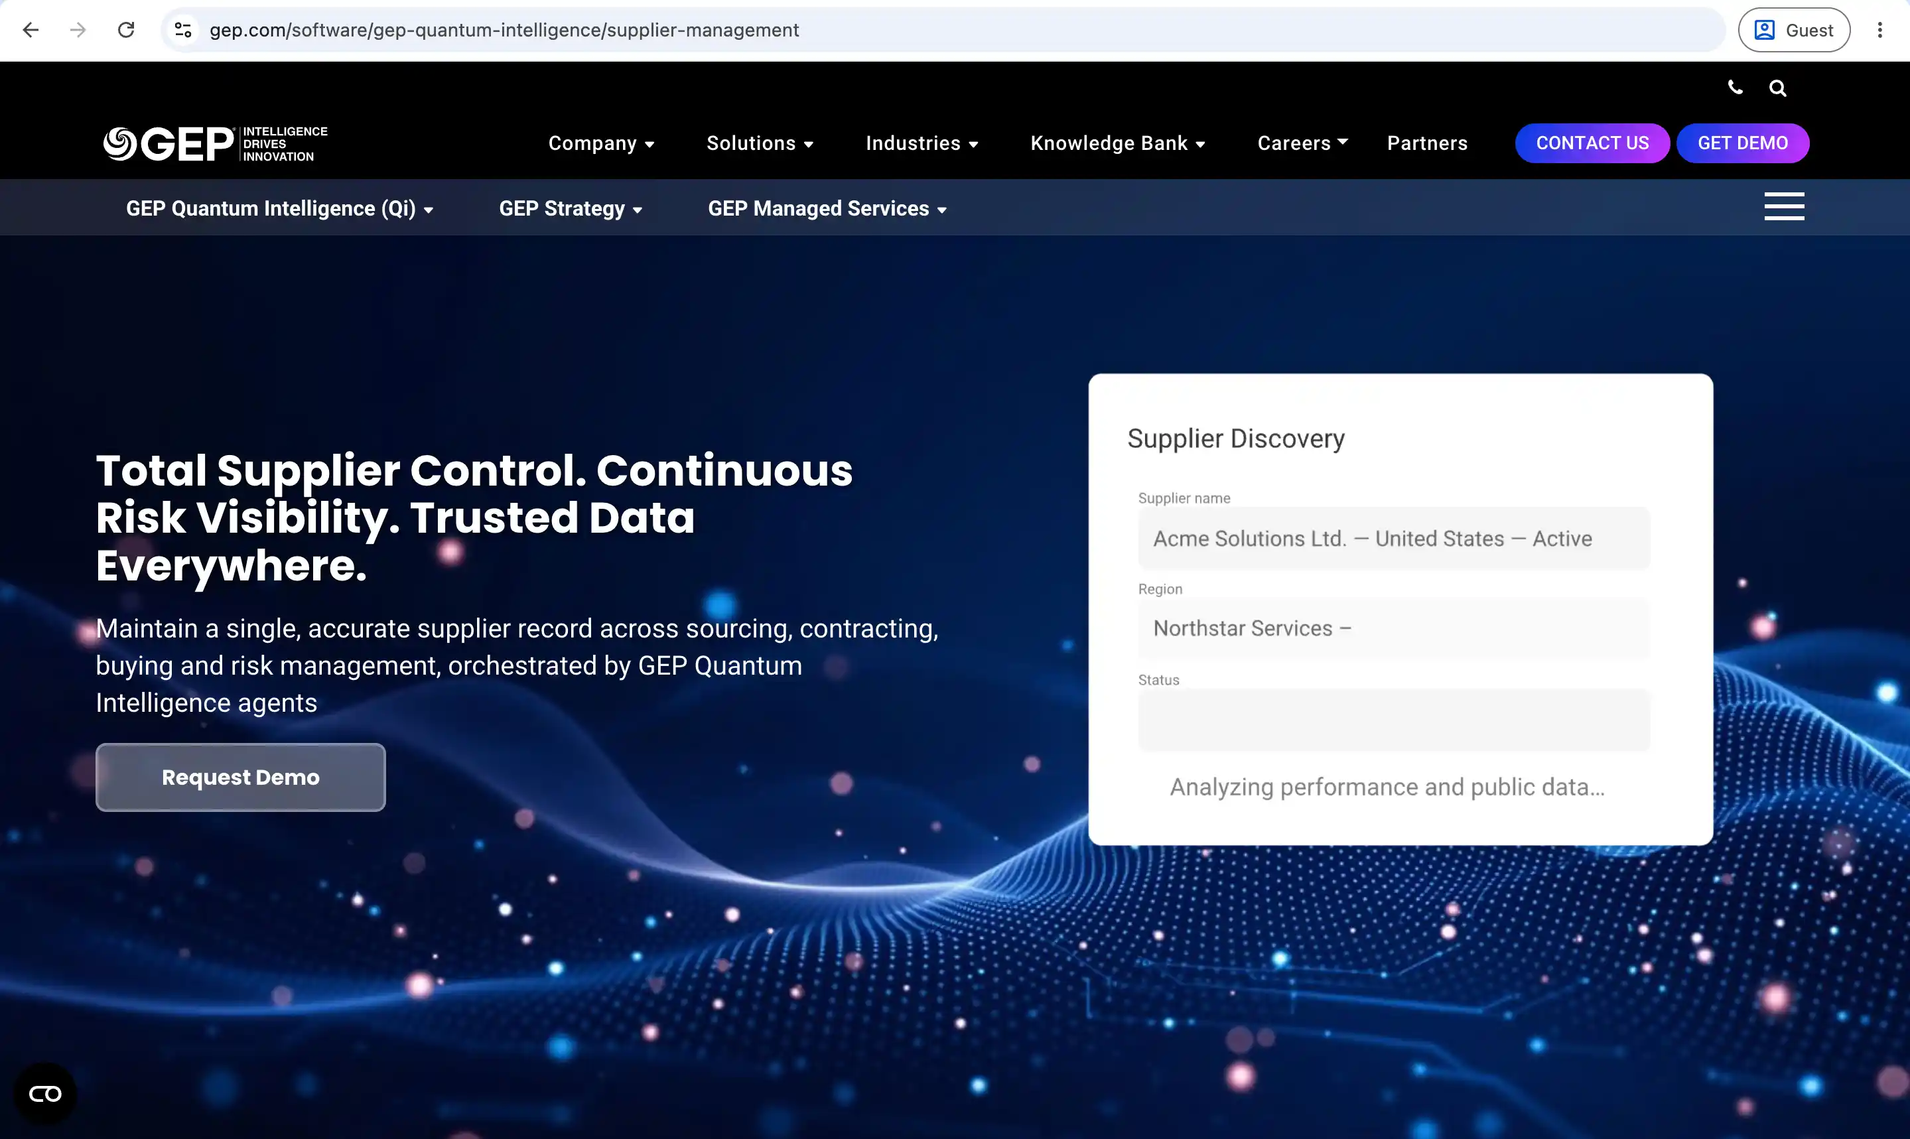This screenshot has width=1910, height=1139.
Task: Expand the Industries dropdown menu
Action: click(921, 143)
